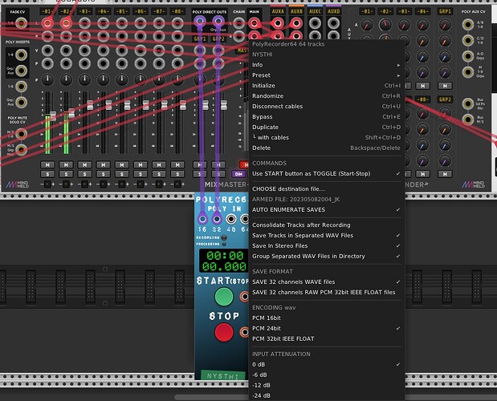Select SAVE 32 channels WAVE files

pos(326,282)
